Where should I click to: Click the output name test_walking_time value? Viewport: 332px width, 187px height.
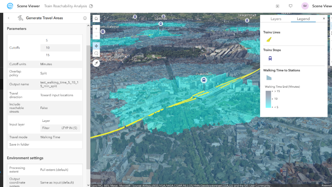click(59, 84)
